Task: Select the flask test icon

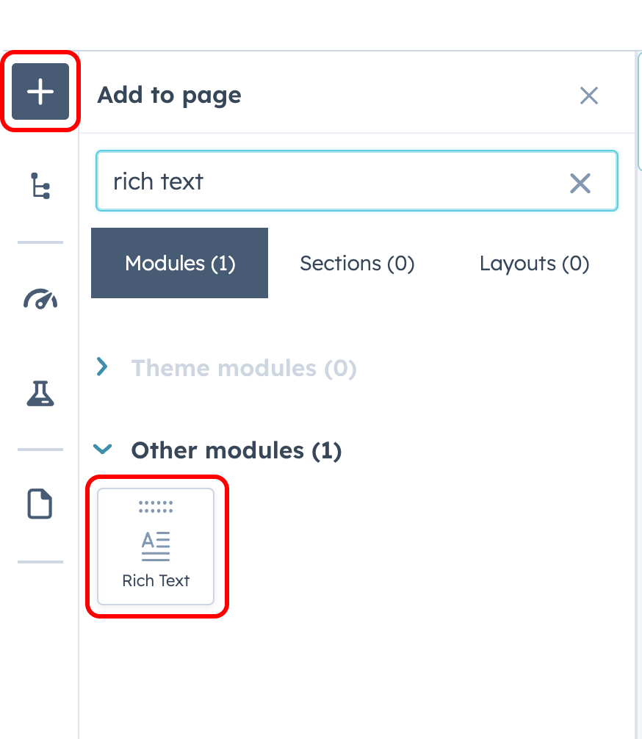Action: (40, 394)
